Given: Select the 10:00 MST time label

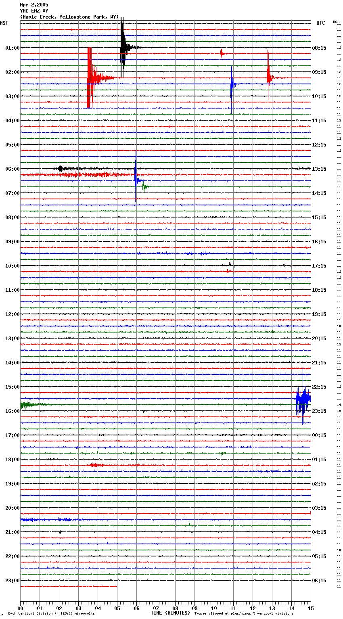Looking at the screenshot, I should click(x=13, y=266).
